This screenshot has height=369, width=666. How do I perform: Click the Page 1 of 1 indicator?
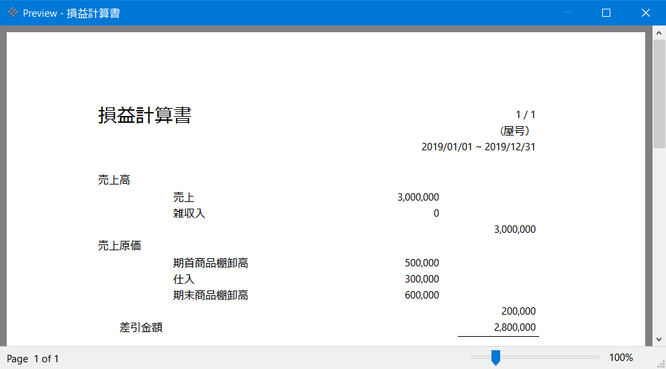[33, 359]
